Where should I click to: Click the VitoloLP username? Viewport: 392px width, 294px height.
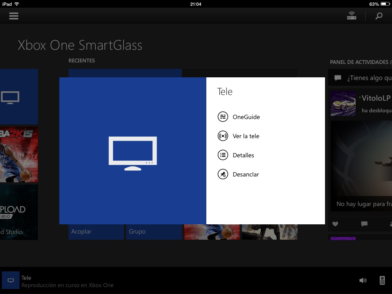pyautogui.click(x=376, y=98)
